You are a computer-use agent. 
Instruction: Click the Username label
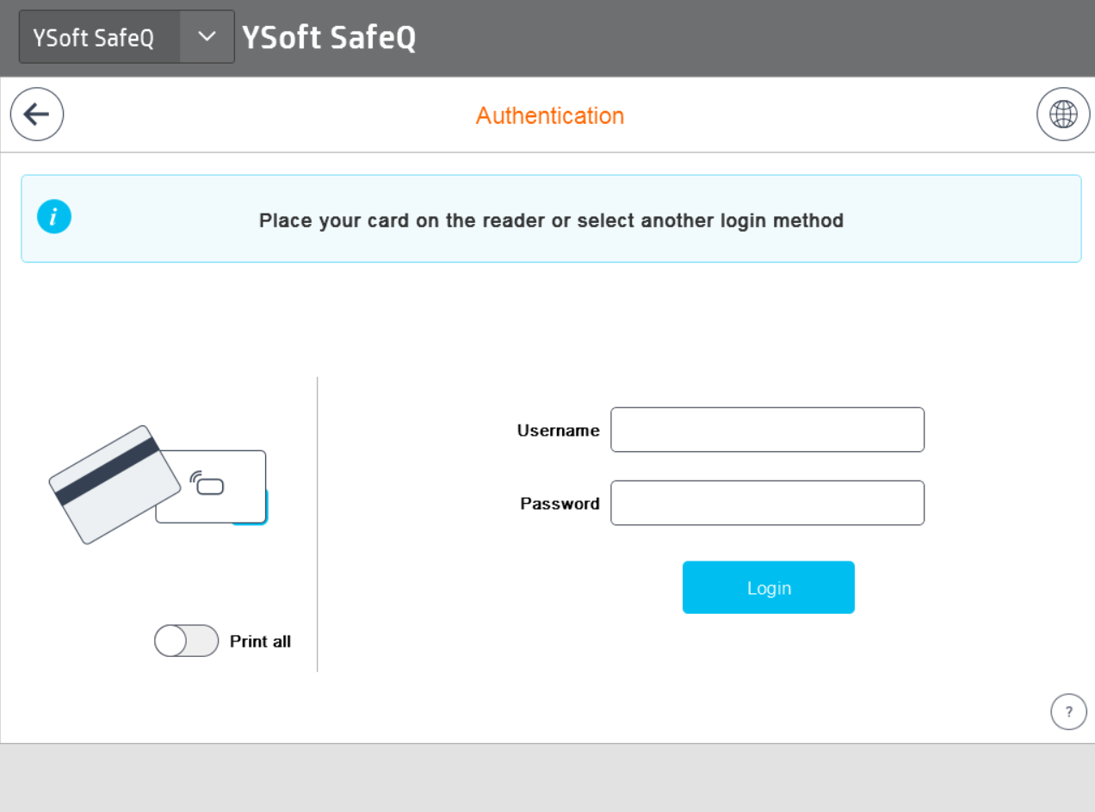558,431
